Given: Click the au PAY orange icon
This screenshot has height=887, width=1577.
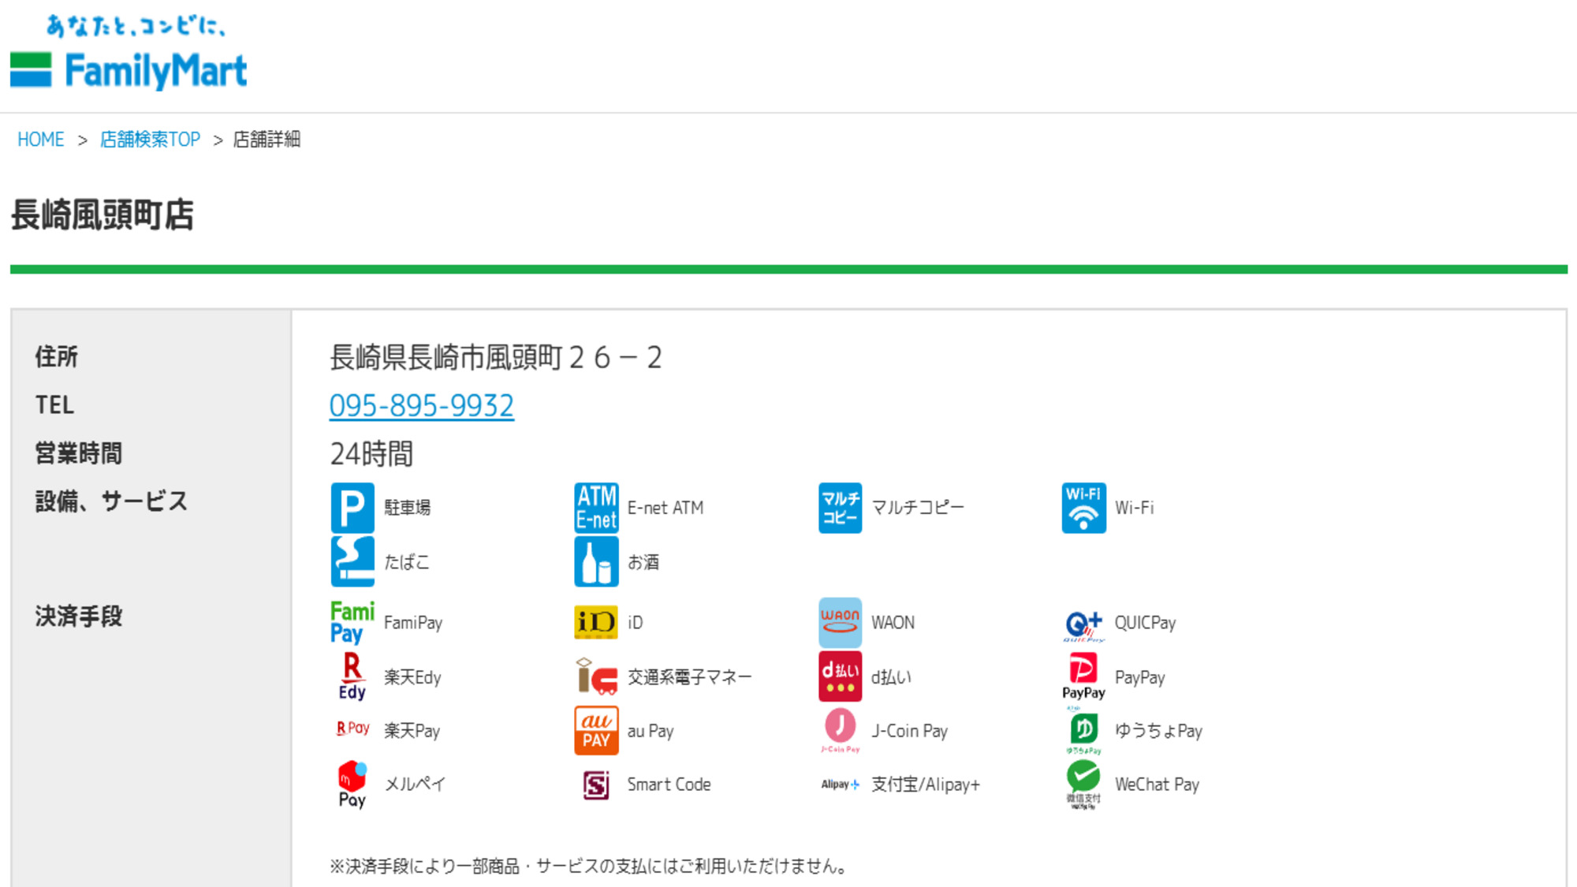Looking at the screenshot, I should click(596, 731).
